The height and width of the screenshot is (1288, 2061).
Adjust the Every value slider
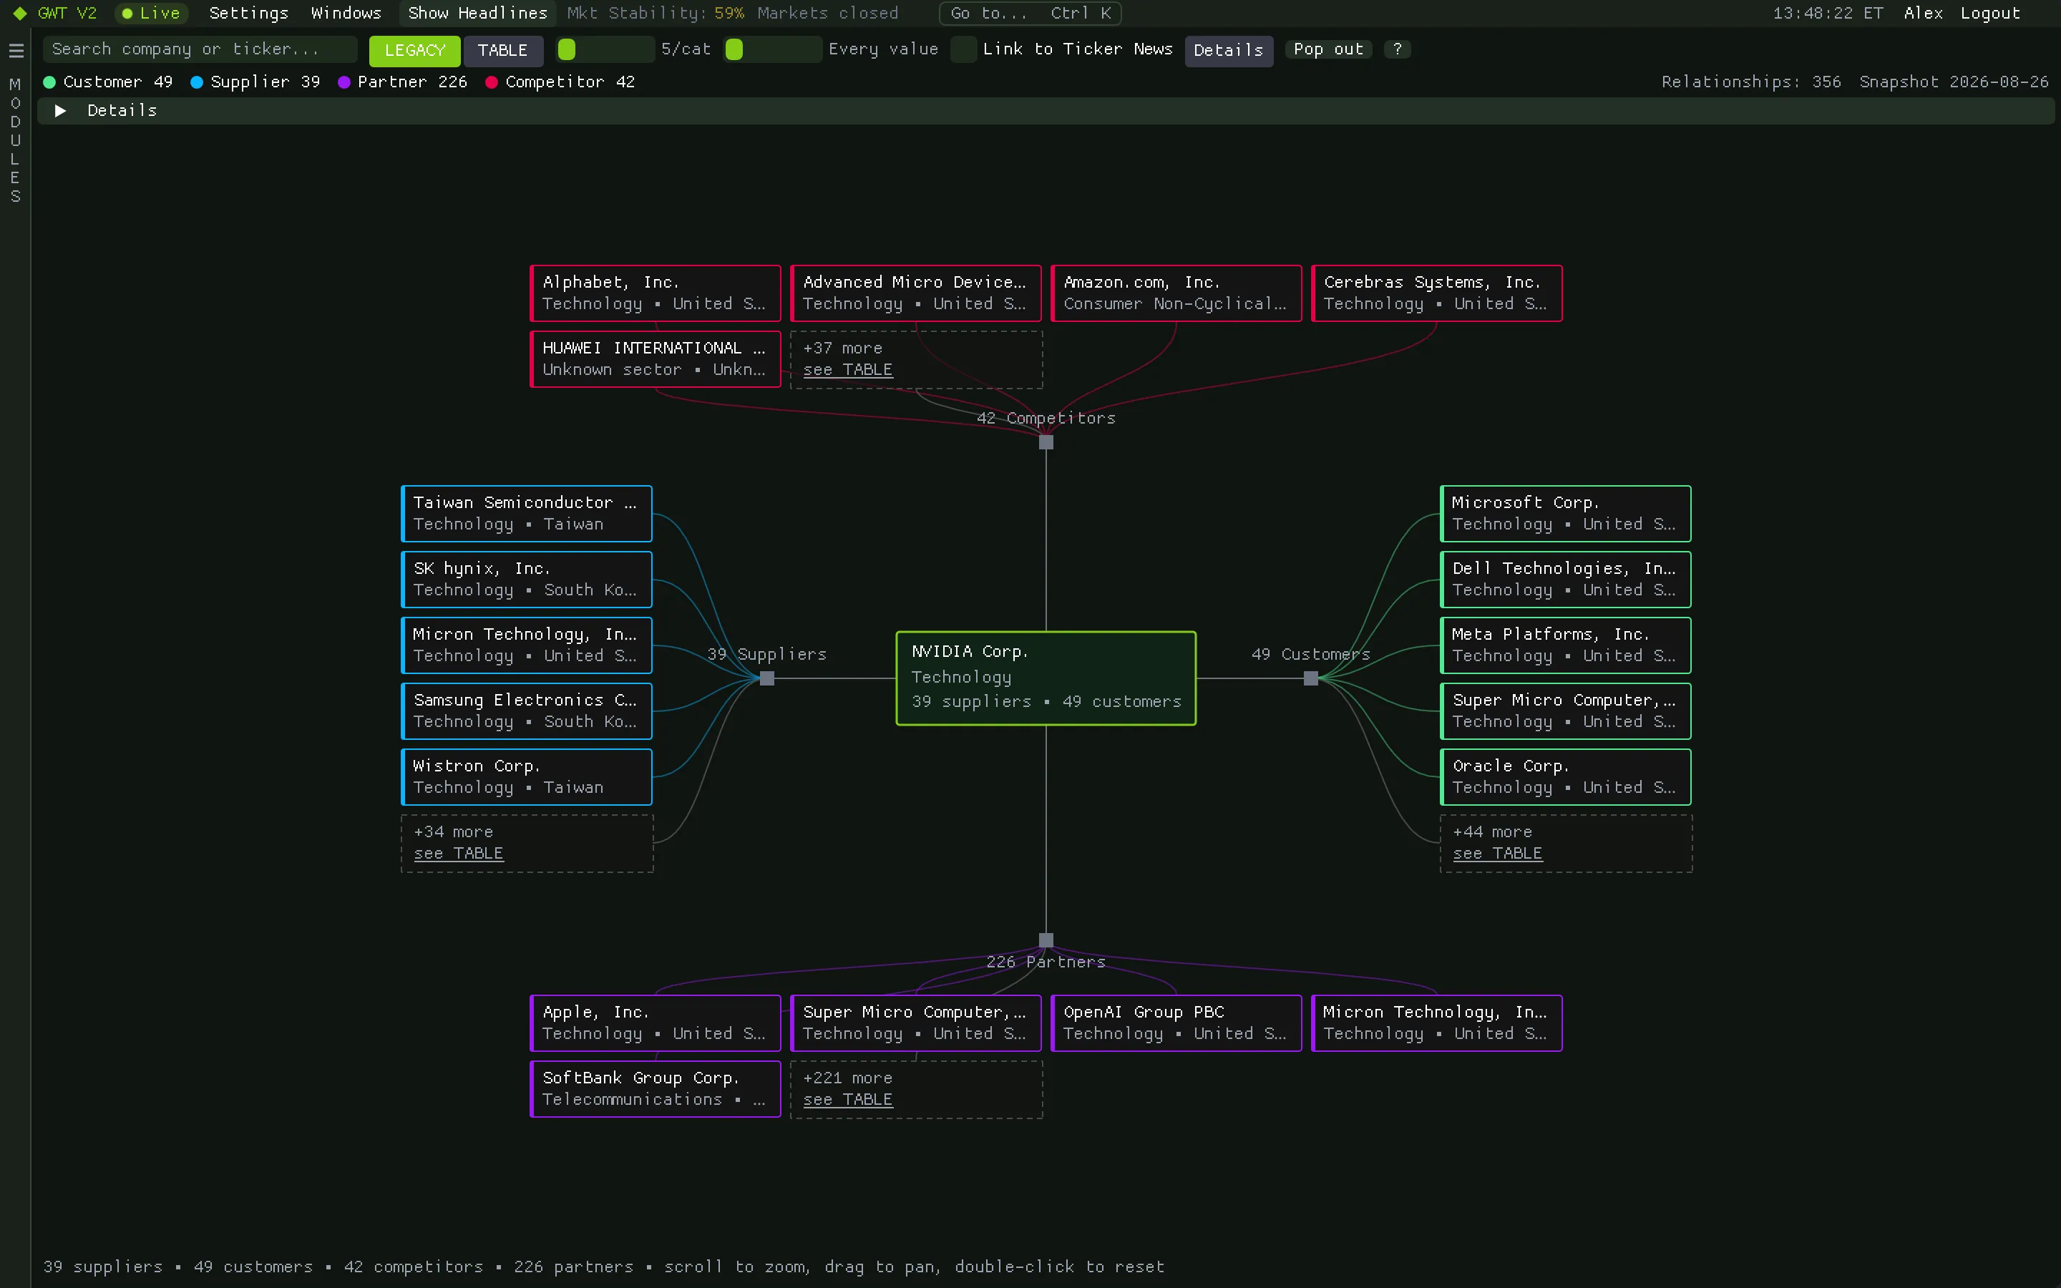(772, 49)
